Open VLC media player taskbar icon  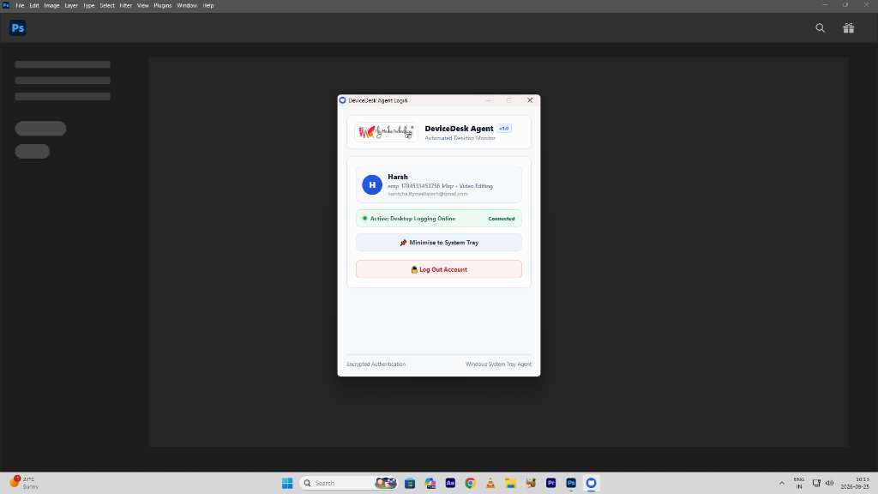pos(490,483)
